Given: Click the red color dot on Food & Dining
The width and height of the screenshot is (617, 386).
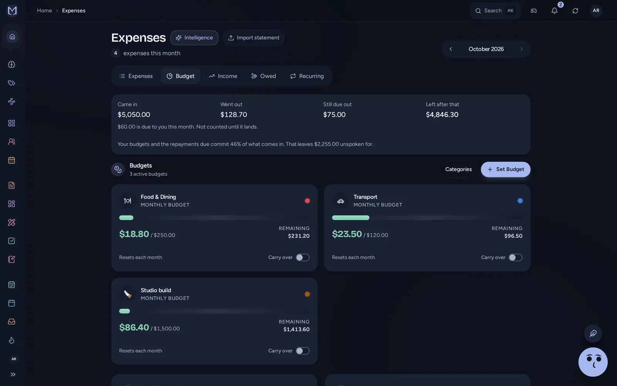Looking at the screenshot, I should click(307, 201).
